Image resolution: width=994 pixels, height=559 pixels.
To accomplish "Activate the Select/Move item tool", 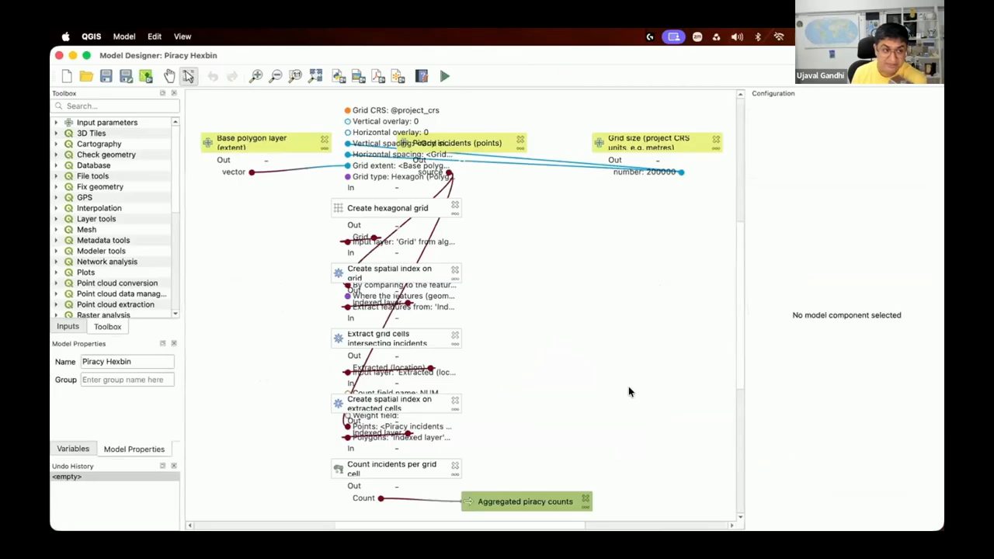I will (189, 76).
